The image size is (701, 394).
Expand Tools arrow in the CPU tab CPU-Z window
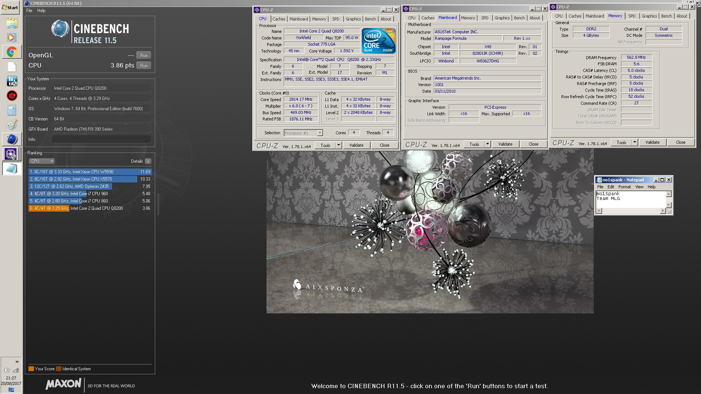338,145
